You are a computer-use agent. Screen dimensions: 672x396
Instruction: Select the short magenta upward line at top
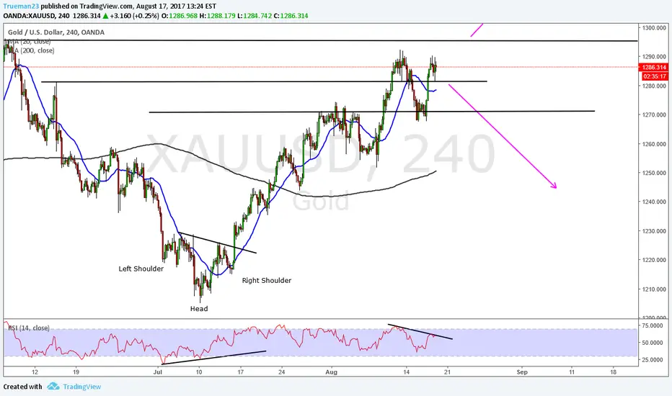pos(477,30)
